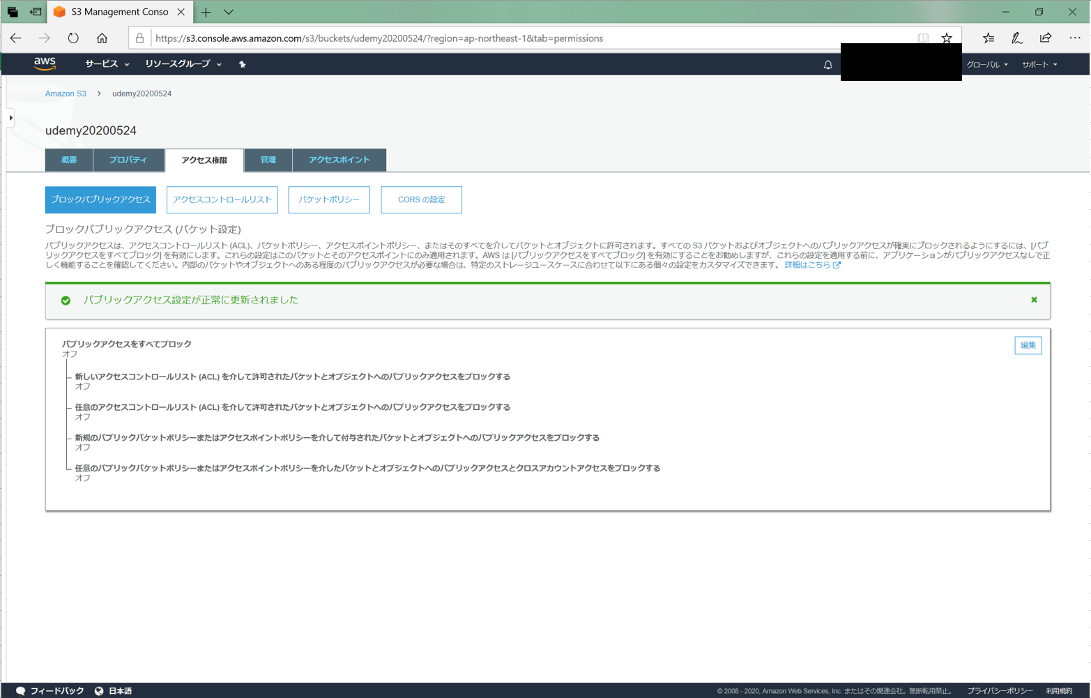Screen dimensions: 1091x698
Task: Open the browser home page icon
Action: [102, 38]
